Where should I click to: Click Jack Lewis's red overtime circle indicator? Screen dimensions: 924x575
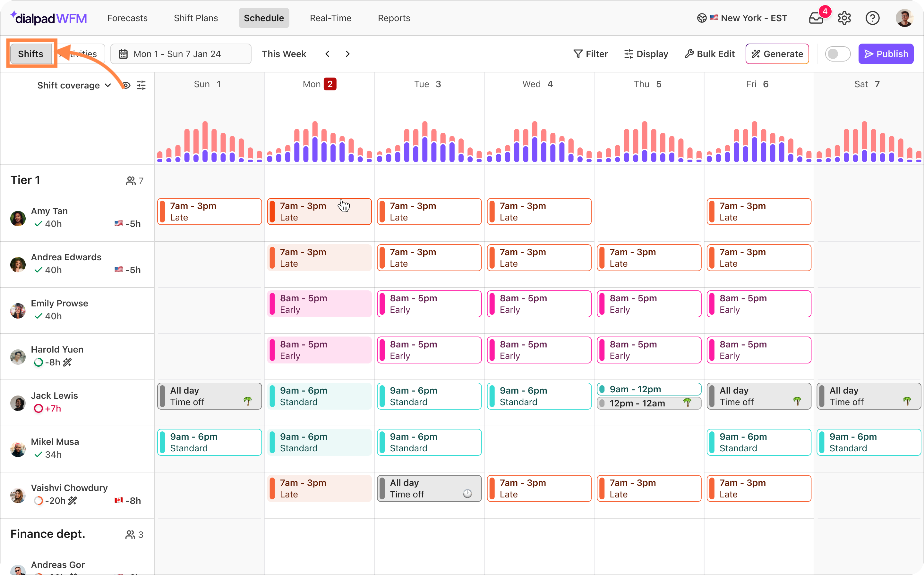click(38, 408)
